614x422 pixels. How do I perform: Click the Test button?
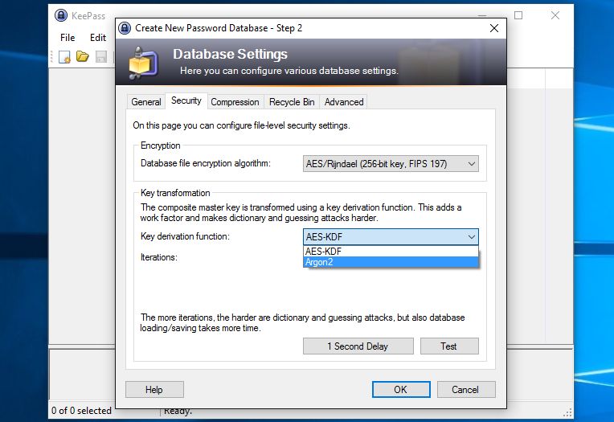click(x=449, y=346)
